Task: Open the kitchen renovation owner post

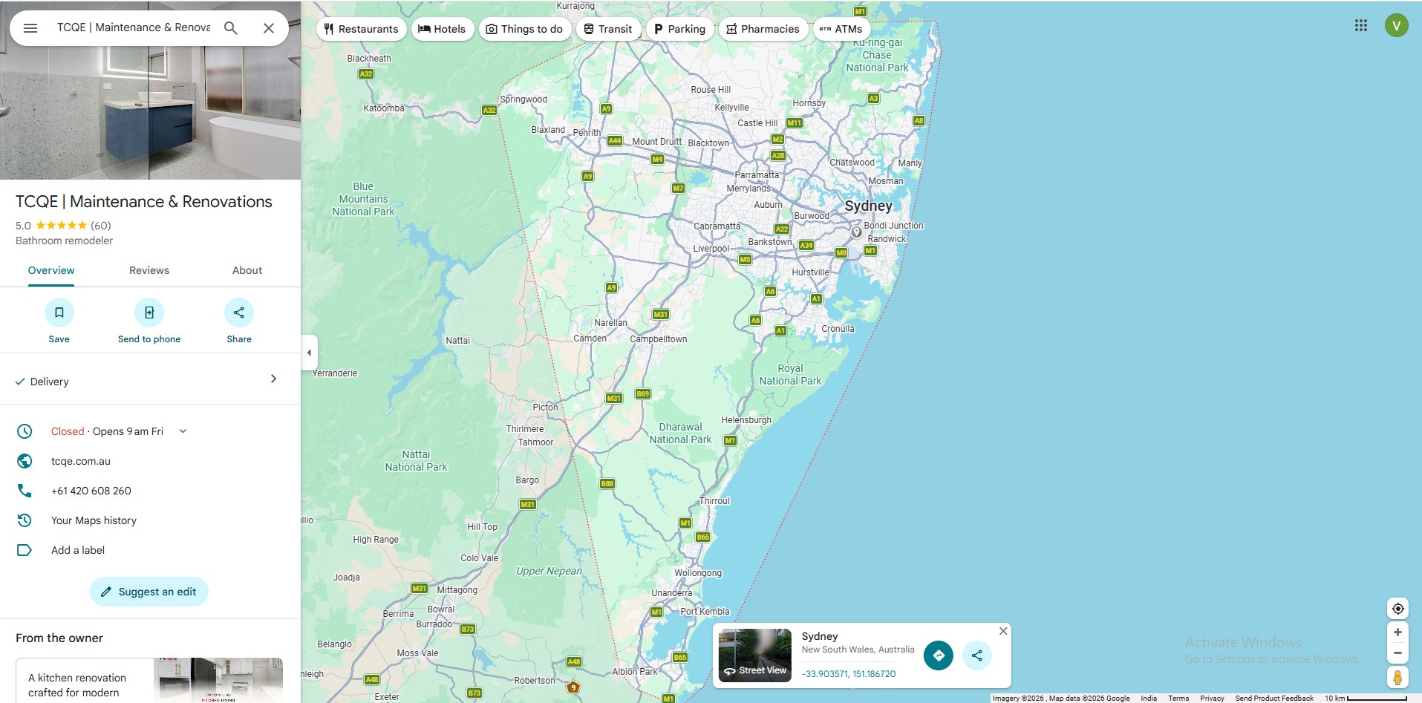Action: (149, 680)
